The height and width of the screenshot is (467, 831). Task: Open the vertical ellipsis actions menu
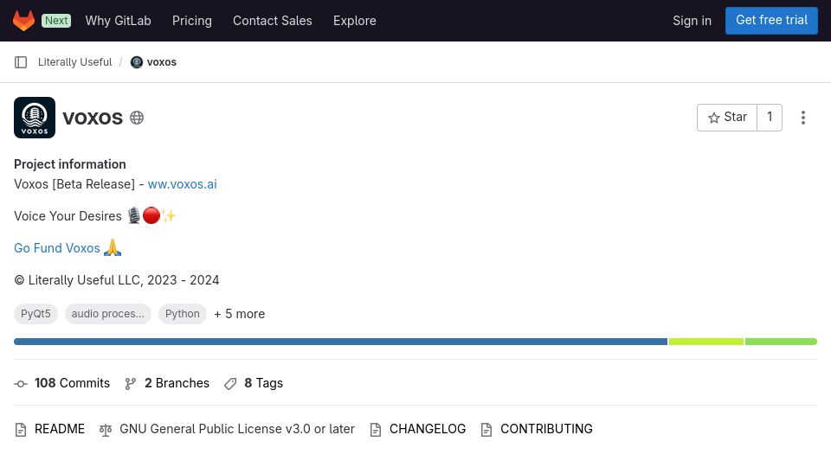coord(803,118)
